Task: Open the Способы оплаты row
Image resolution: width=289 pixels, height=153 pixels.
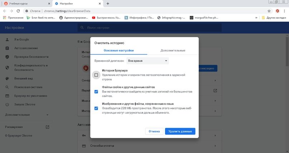Action: (x=149, y=146)
